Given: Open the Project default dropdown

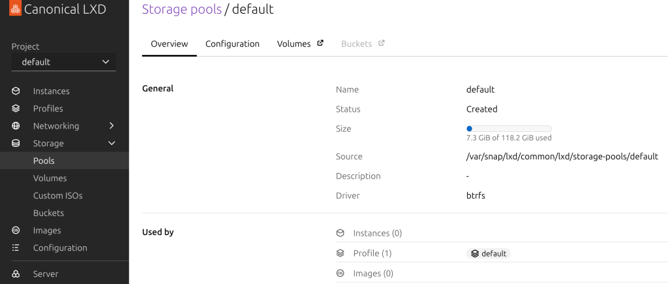Looking at the screenshot, I should pyautogui.click(x=64, y=62).
